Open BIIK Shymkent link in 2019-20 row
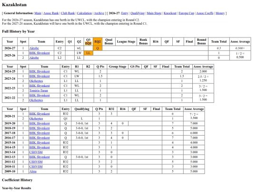This screenshot has width=257, height=192. [40, 123]
